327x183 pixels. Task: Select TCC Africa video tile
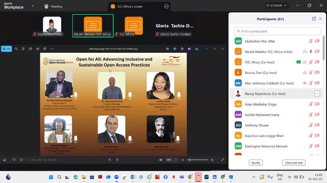[x=134, y=26]
